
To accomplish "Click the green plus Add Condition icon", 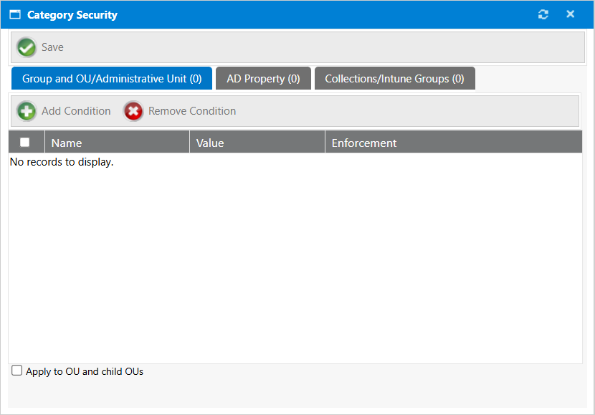I will click(x=27, y=111).
